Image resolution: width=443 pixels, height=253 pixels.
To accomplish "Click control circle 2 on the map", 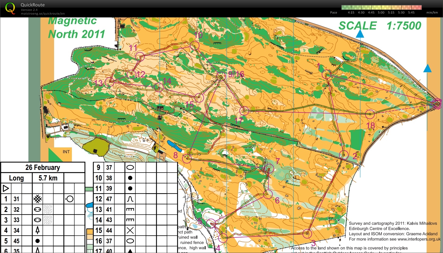I will tap(344, 155).
